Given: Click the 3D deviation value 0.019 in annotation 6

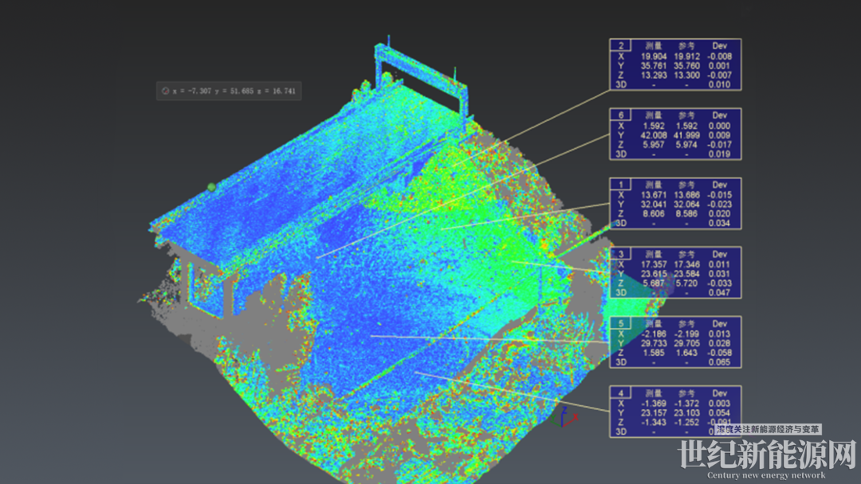Looking at the screenshot, I should [719, 154].
